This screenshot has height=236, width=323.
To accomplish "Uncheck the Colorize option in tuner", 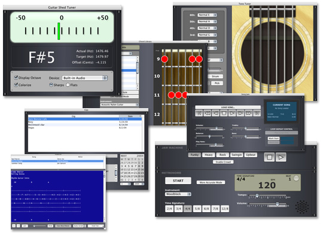I will [16, 85].
